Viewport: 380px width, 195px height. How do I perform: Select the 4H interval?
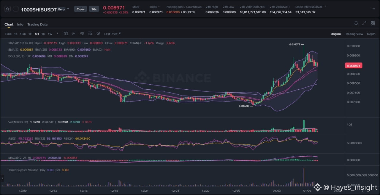pos(37,34)
